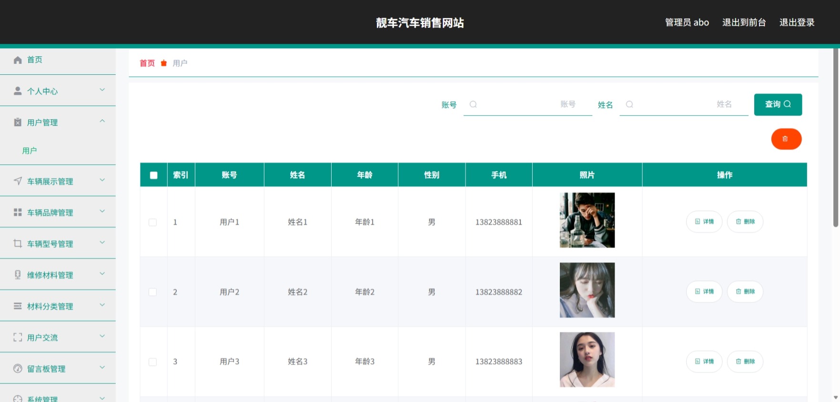Click the red home marker icon in breadcrumb
The width and height of the screenshot is (840, 402).
click(x=164, y=63)
